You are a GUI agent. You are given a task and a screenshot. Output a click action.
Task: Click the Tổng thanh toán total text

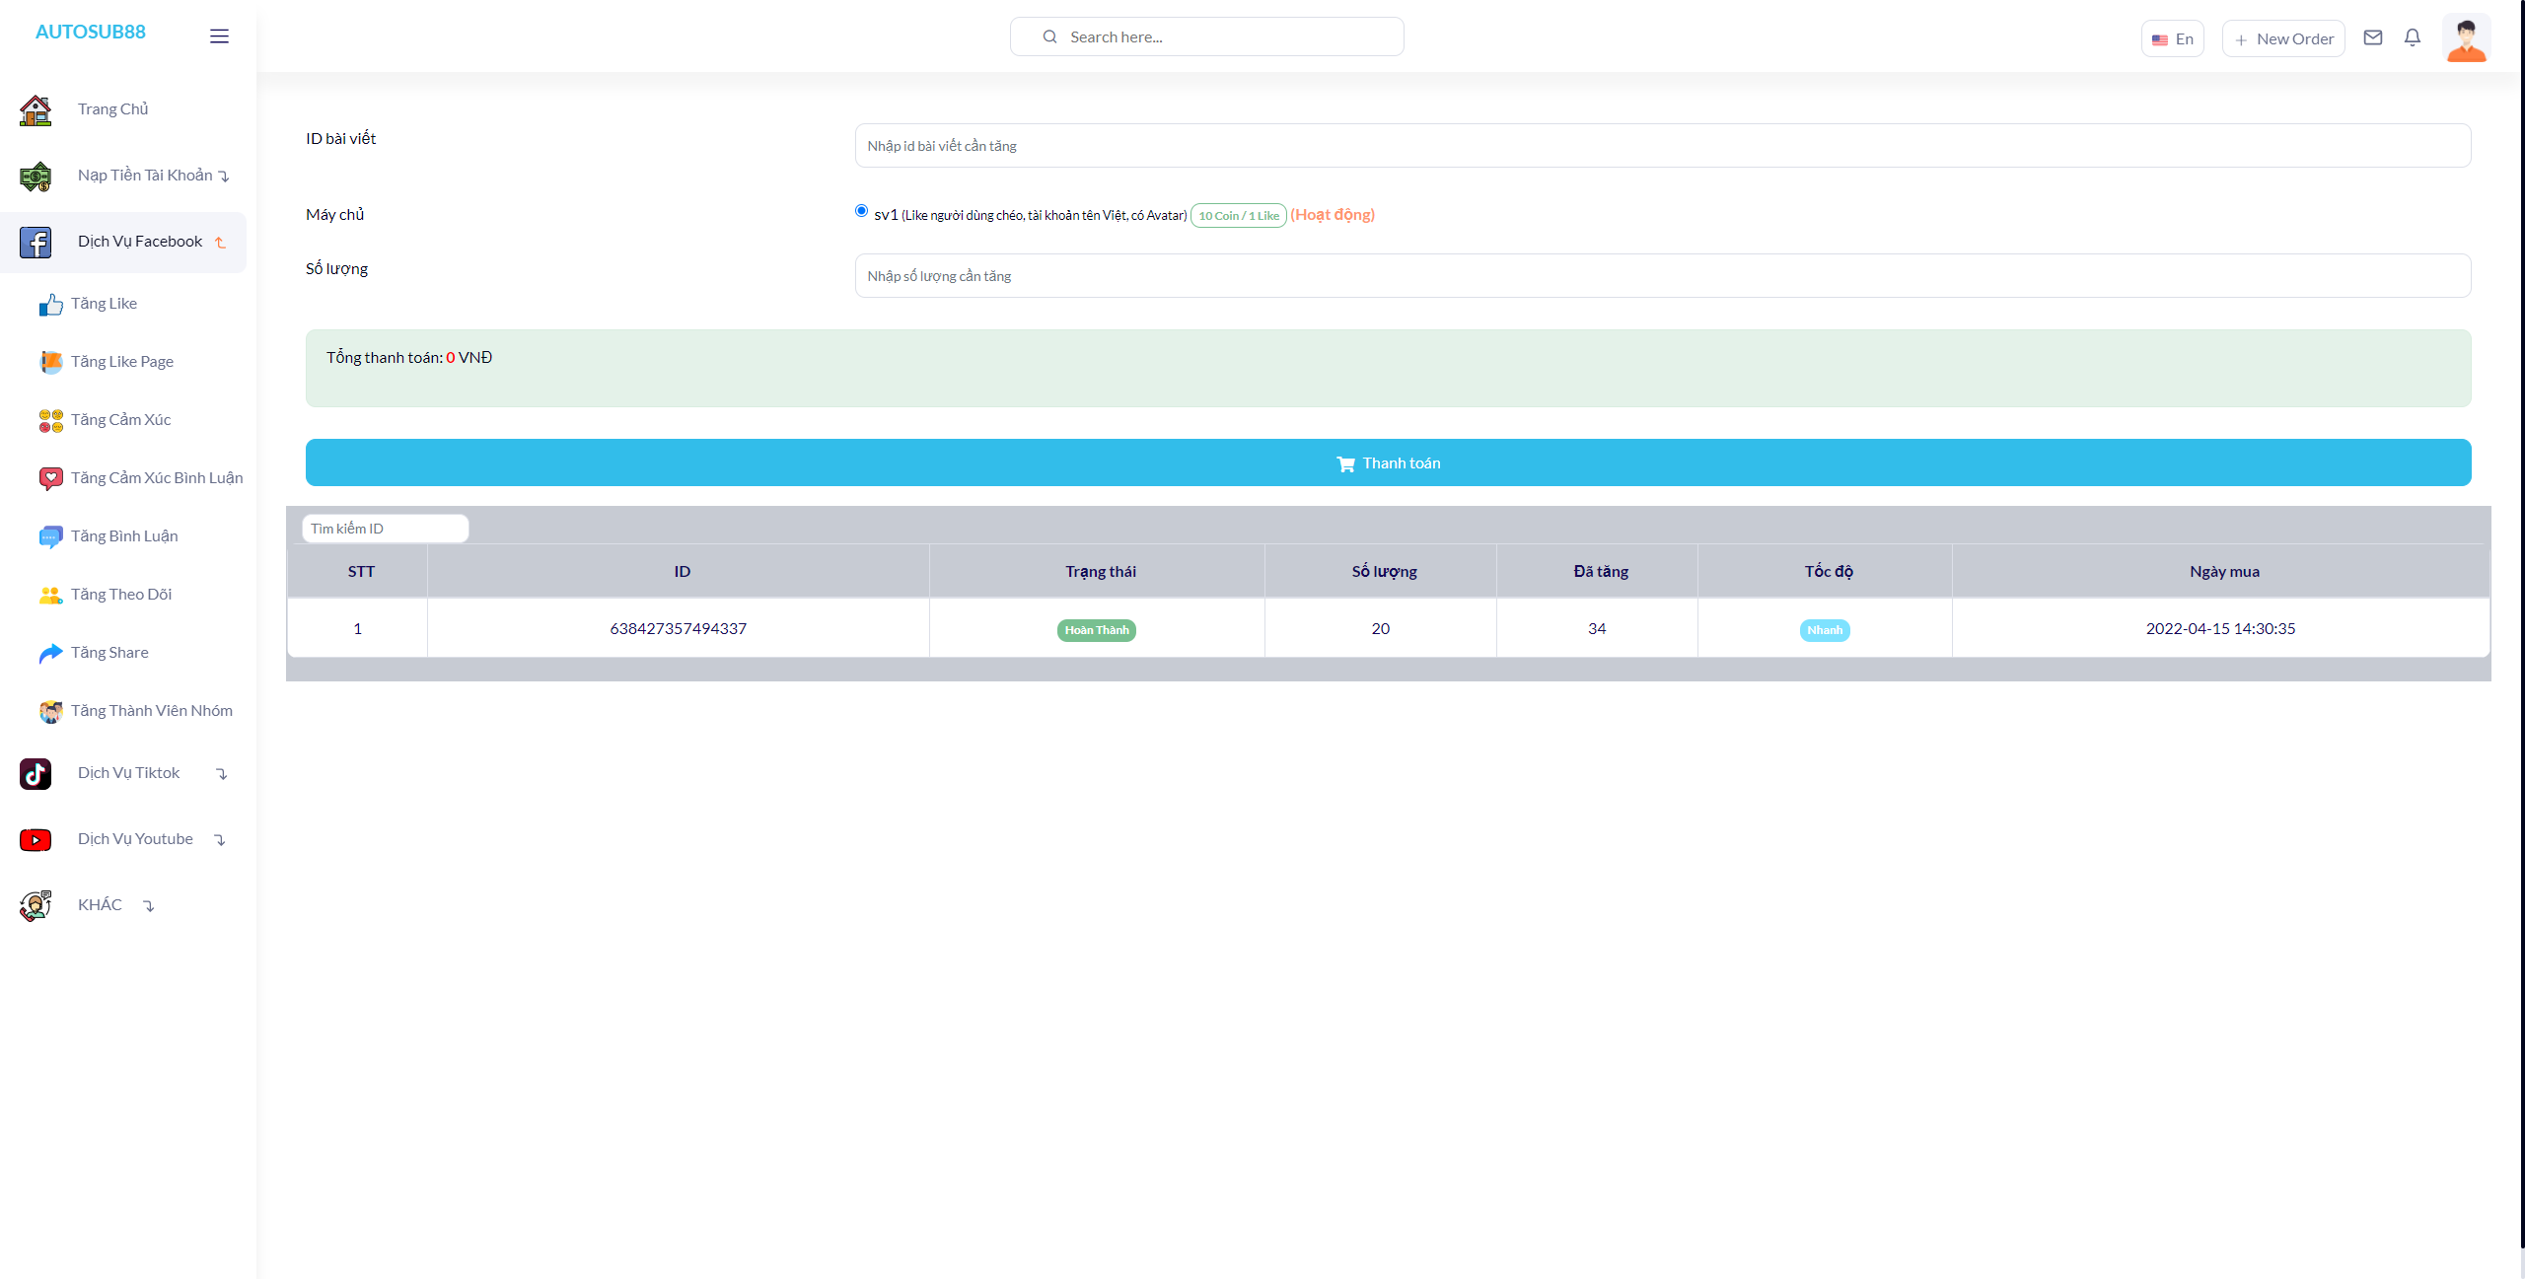tap(409, 358)
